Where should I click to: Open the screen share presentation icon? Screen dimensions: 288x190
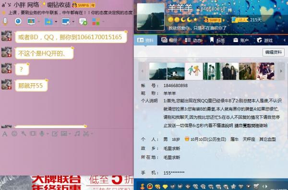coord(31,22)
